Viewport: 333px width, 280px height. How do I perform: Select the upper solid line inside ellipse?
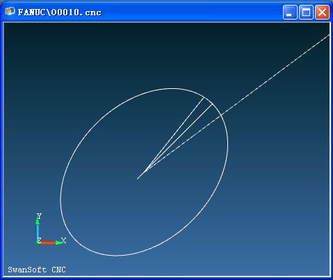click(175, 133)
